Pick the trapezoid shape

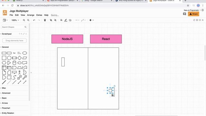19,68
